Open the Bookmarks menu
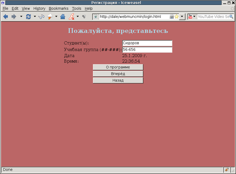This screenshot has width=236, height=174. pyautogui.click(x=58, y=8)
